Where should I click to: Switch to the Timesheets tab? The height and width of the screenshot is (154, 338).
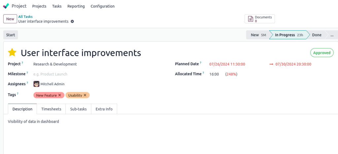click(51, 109)
